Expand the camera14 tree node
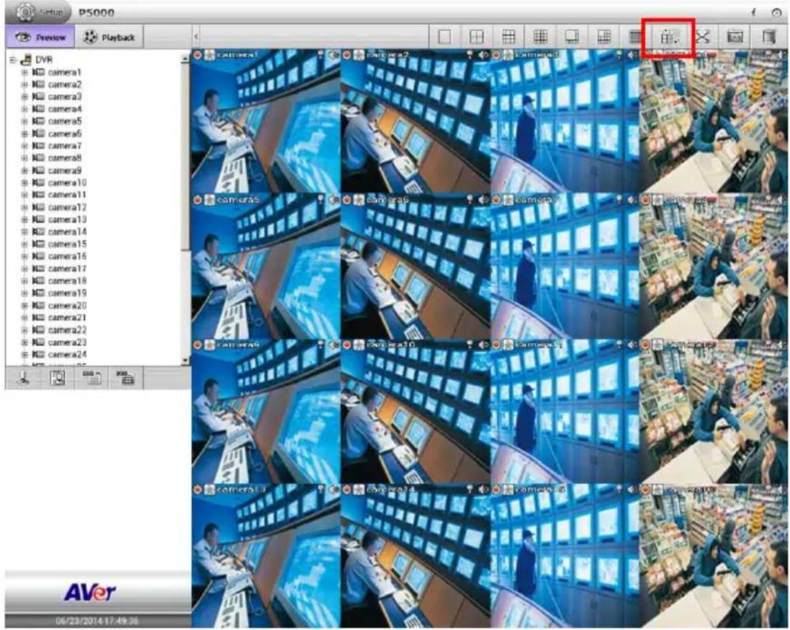Image resolution: width=790 pixels, height=630 pixels. (x=24, y=232)
